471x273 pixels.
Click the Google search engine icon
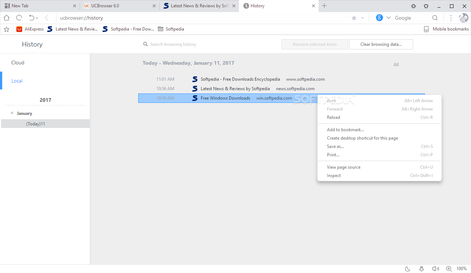pos(379,18)
